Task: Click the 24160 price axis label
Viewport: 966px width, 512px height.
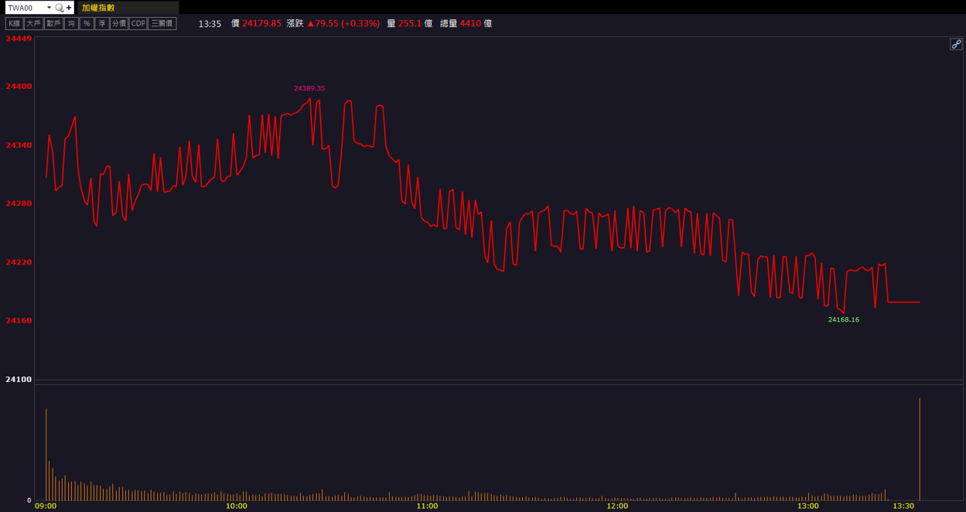Action: tap(18, 321)
